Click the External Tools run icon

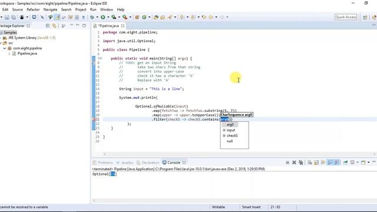124,17
